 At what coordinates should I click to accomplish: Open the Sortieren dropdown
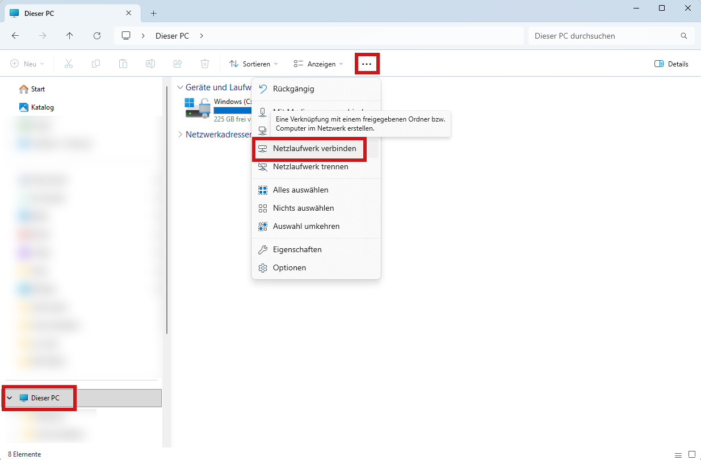(254, 64)
